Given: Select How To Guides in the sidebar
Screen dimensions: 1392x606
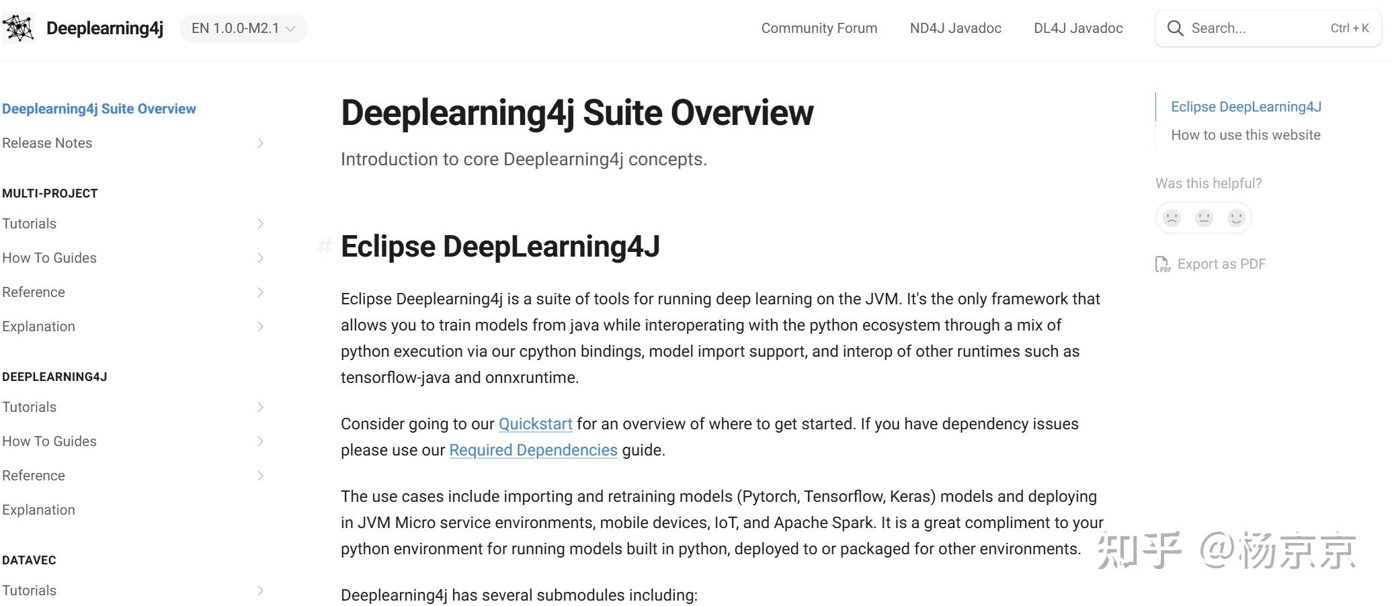Looking at the screenshot, I should tap(49, 257).
